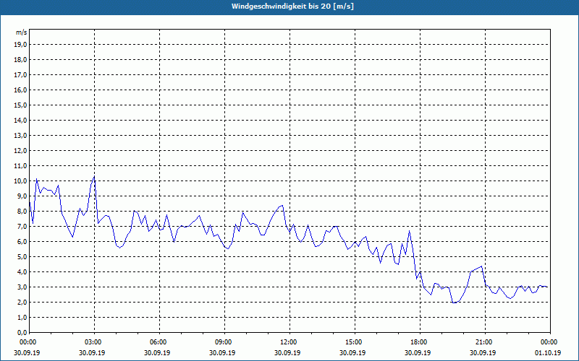579x361 pixels.
Task: Select the 2,0 y-axis label
Action: [22, 303]
